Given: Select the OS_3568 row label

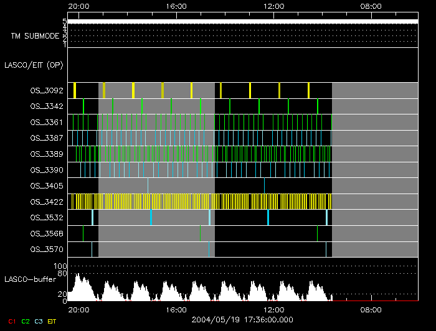Looking at the screenshot, I should click(x=47, y=234).
